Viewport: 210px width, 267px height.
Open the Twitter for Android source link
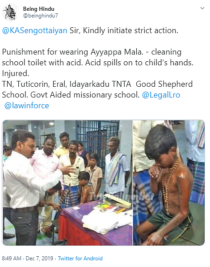80,259
